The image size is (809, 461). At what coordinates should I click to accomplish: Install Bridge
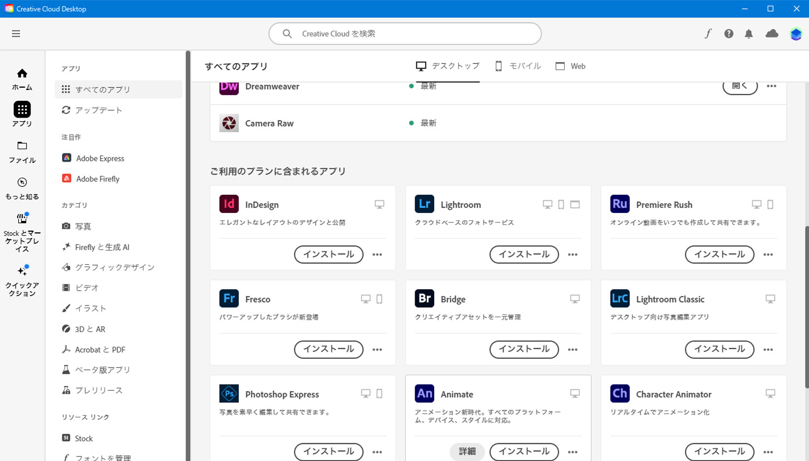click(524, 349)
